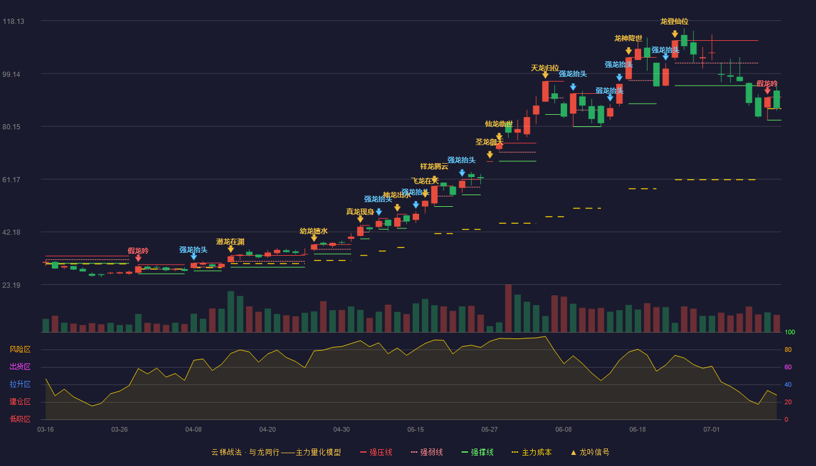Viewport: 816px width, 466px height.
Task: Click the 06-08 date label
Action: coord(564,429)
